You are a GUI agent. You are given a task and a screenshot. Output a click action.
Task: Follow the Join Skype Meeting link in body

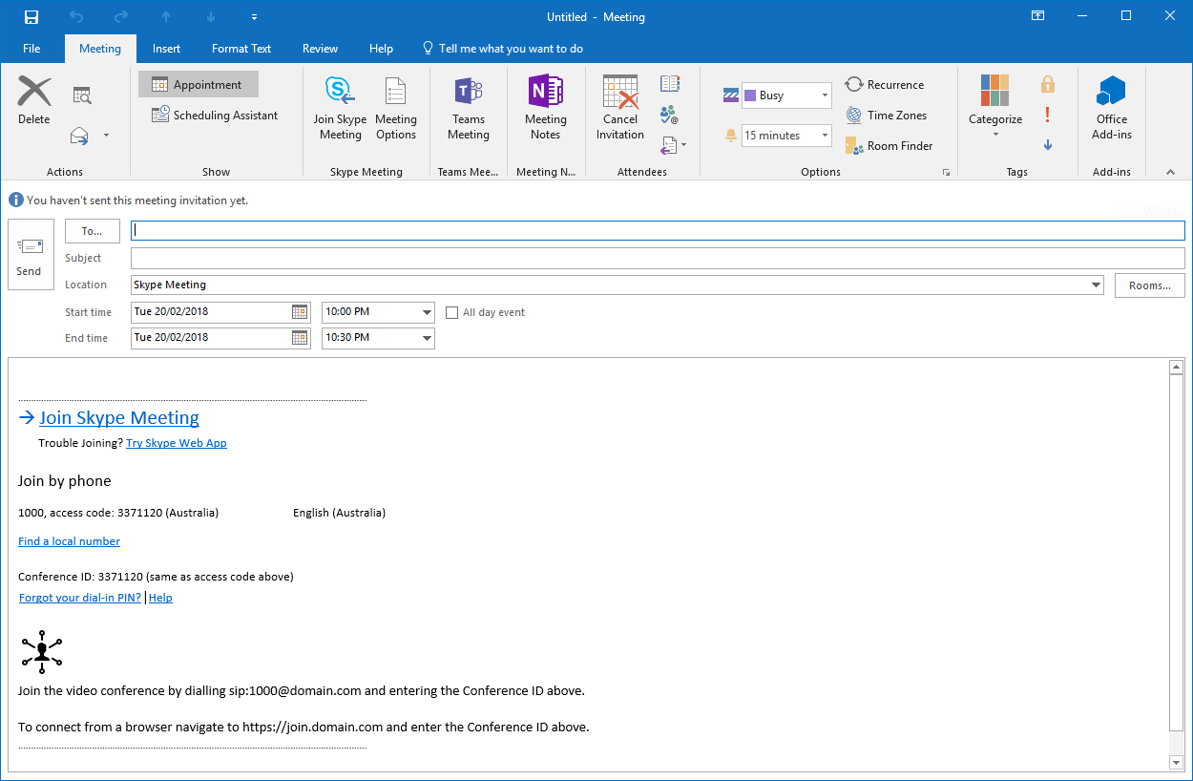pos(119,417)
